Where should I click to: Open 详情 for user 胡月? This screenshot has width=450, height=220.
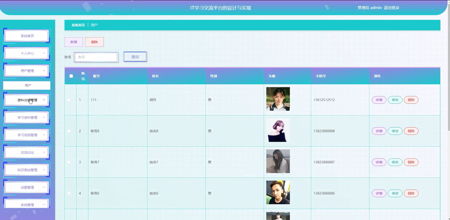(379, 100)
